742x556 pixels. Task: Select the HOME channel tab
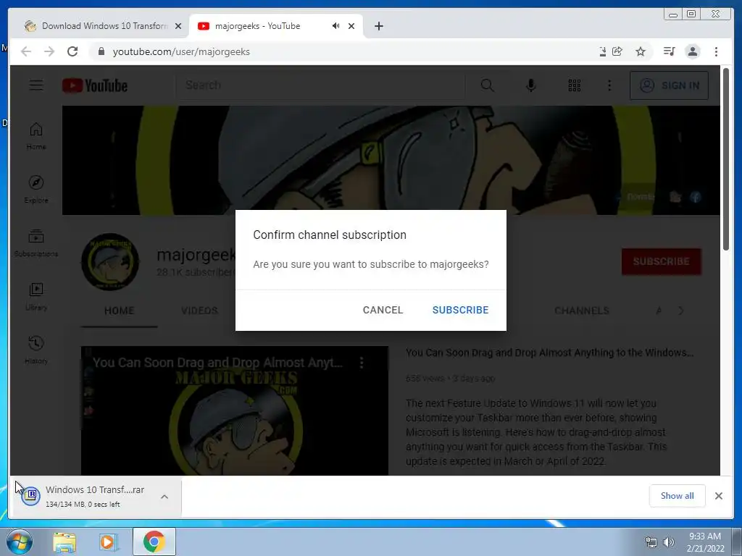120,311
